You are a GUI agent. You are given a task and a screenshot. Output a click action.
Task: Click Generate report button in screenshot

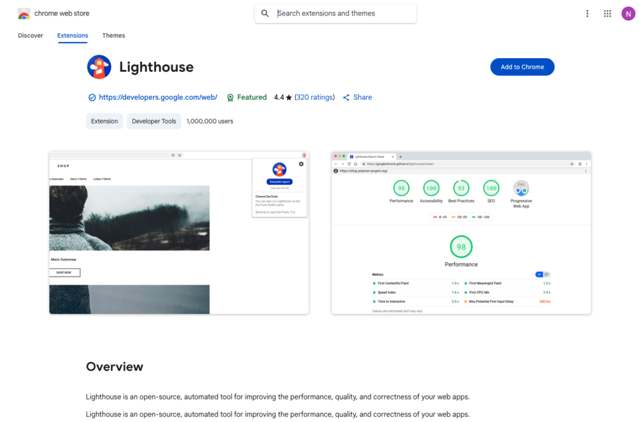coord(280,182)
